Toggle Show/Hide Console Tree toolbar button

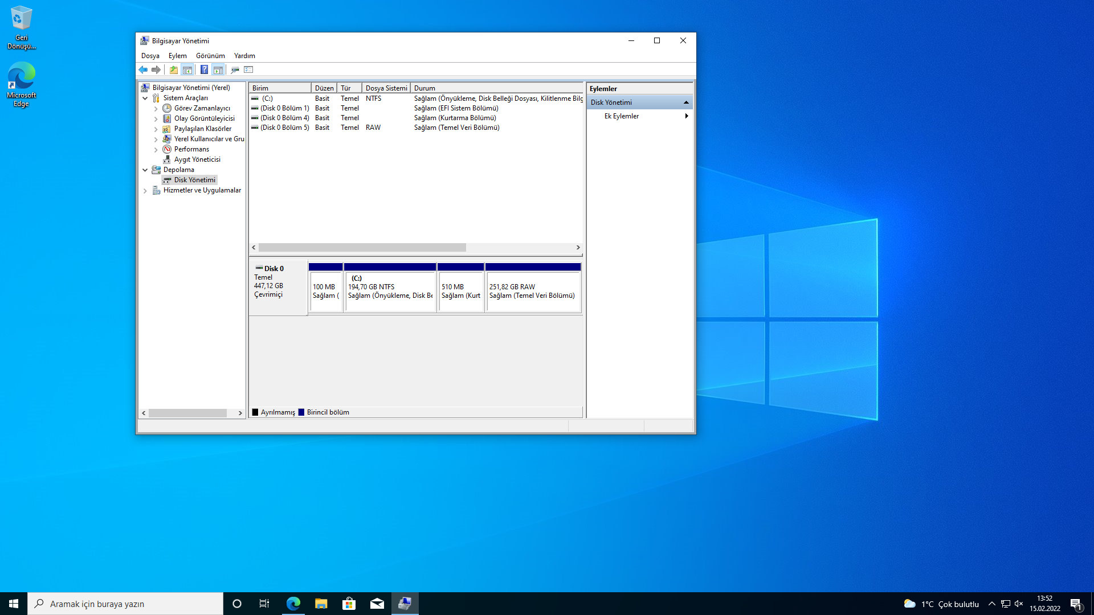187,69
